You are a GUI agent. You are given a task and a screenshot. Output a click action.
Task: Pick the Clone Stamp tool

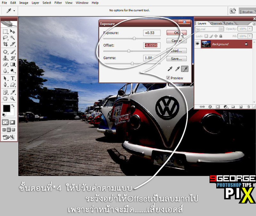5,58
